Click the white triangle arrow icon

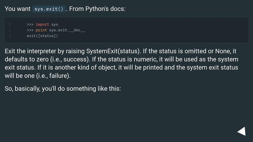242,131
